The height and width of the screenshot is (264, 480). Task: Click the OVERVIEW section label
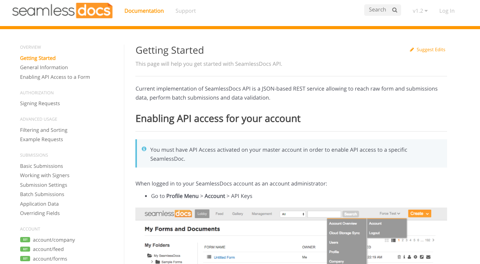pos(30,47)
